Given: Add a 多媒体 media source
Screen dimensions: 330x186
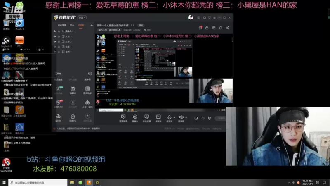Looking at the screenshot, I should [x=158, y=119].
